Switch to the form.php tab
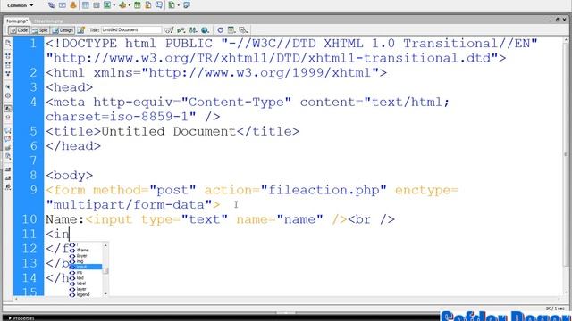This screenshot has height=321, width=572. coord(17,21)
